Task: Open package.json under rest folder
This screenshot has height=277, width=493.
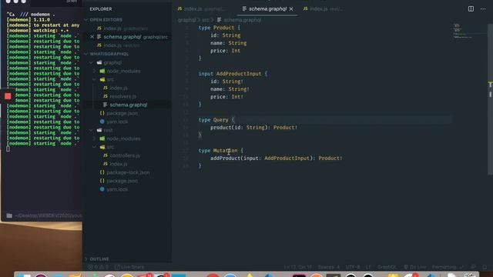Action: point(122,181)
